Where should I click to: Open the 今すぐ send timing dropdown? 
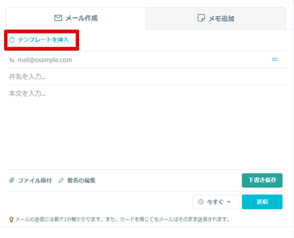[216, 202]
